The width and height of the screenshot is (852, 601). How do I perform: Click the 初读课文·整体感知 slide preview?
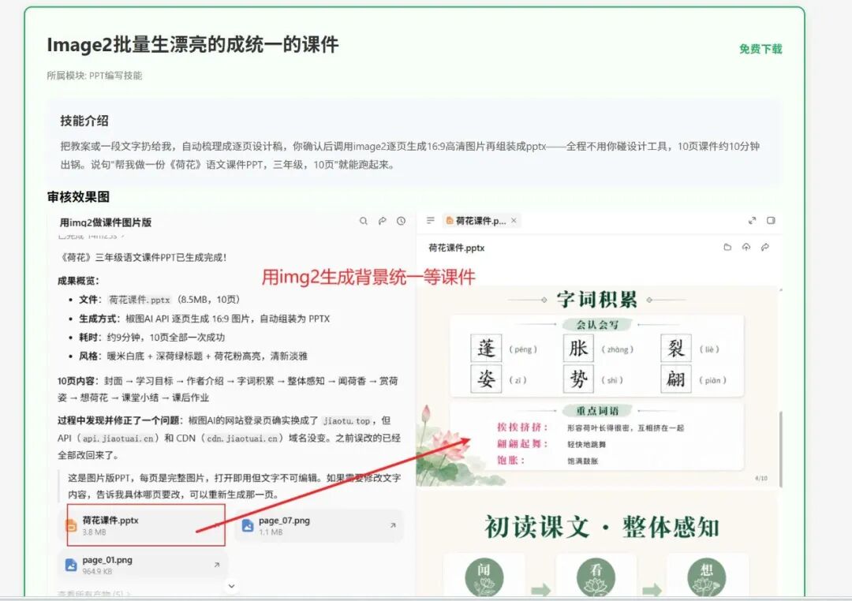pos(598,545)
